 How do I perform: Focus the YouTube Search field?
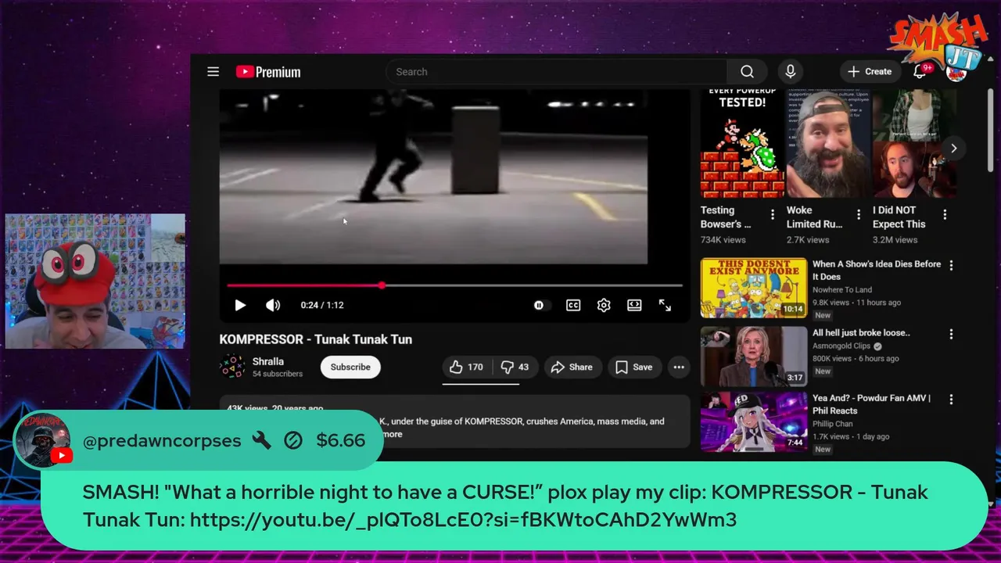[557, 72]
